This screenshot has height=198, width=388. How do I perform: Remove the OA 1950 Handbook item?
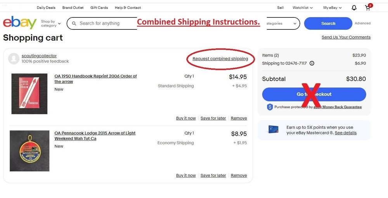tap(239, 118)
